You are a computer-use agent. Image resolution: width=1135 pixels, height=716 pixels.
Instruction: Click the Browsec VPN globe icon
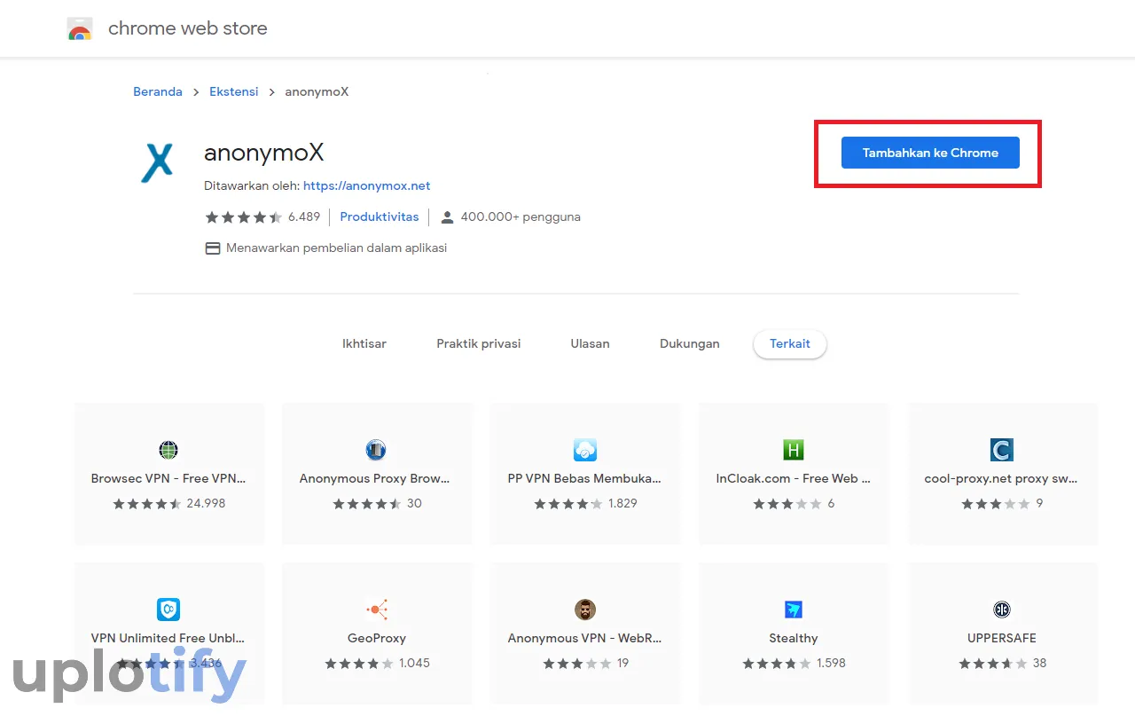click(168, 450)
